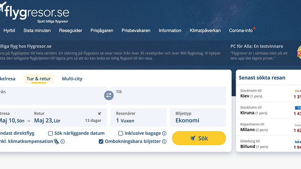Click the info icon beside Ombokningsbara biljetter

tap(164, 142)
